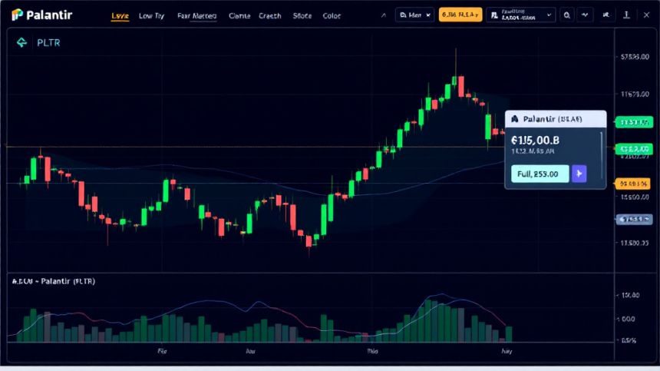Click the popup's vertical scrollbar
Image resolution: width=660 pixels, height=371 pixels.
click(x=601, y=155)
